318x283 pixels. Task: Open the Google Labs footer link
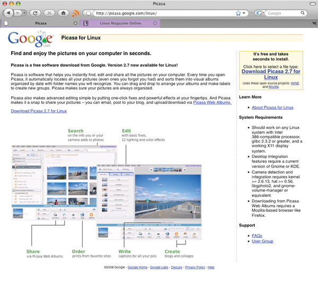point(159,267)
